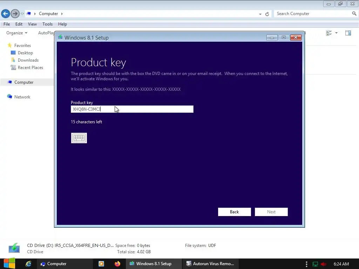Open the media player taskbar icon
Screen dimensions: 359x269
tap(101, 264)
